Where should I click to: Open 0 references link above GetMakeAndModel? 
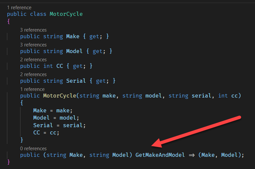[x=33, y=149]
